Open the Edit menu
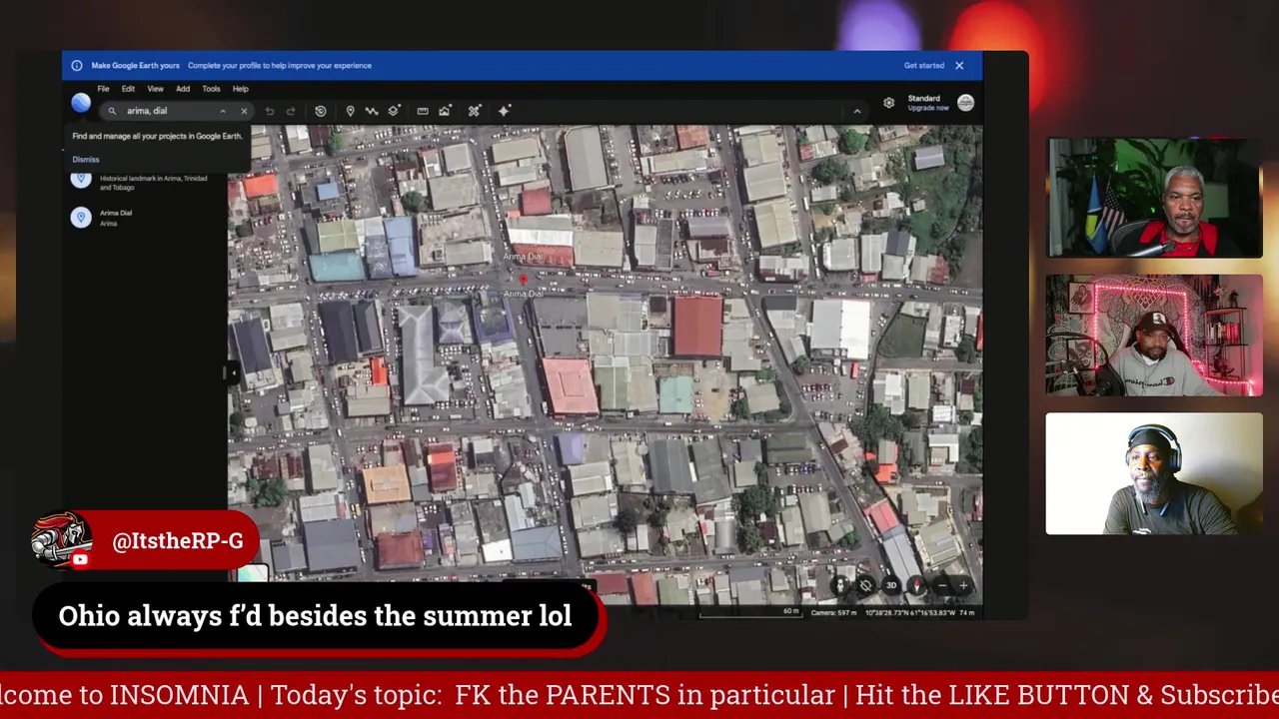This screenshot has width=1279, height=719. pos(128,89)
